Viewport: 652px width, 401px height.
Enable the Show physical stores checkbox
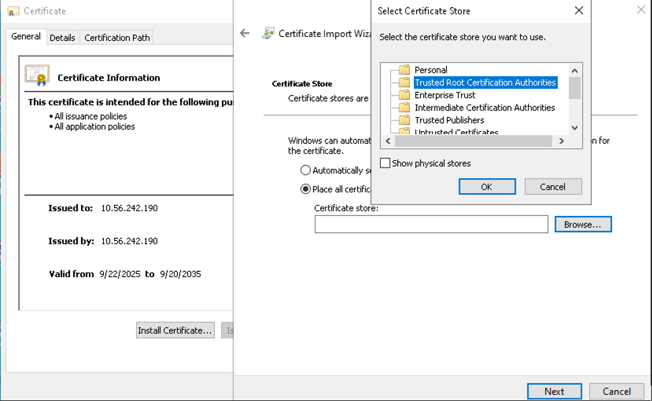(x=385, y=163)
